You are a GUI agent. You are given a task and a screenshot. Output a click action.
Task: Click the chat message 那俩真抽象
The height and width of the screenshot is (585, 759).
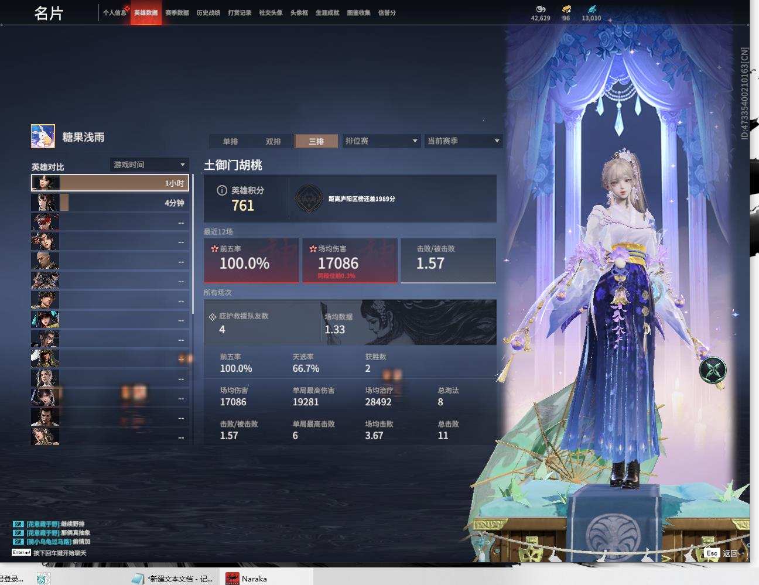point(76,533)
